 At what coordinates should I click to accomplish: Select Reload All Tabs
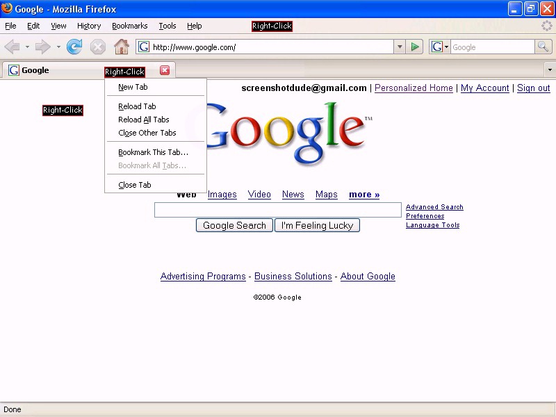click(x=156, y=120)
